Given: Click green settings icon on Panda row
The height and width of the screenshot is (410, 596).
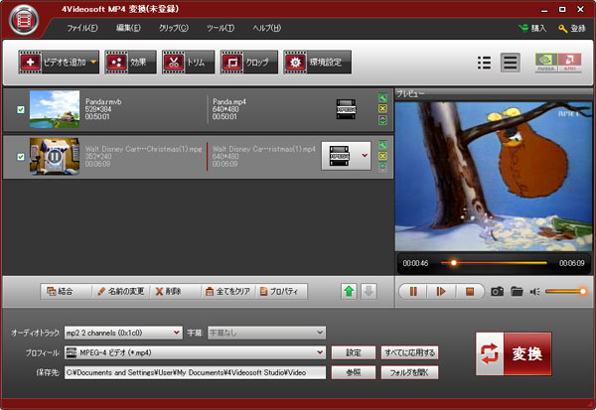Looking at the screenshot, I should [x=382, y=98].
